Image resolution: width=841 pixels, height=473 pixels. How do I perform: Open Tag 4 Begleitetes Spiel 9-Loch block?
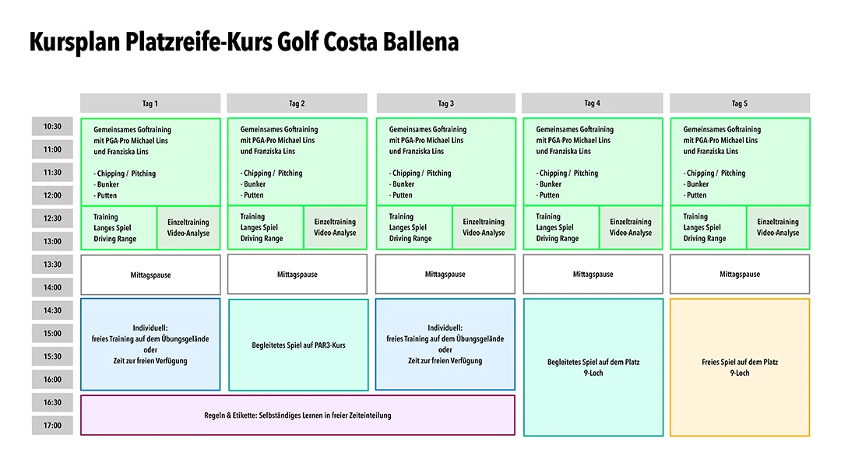pyautogui.click(x=593, y=367)
